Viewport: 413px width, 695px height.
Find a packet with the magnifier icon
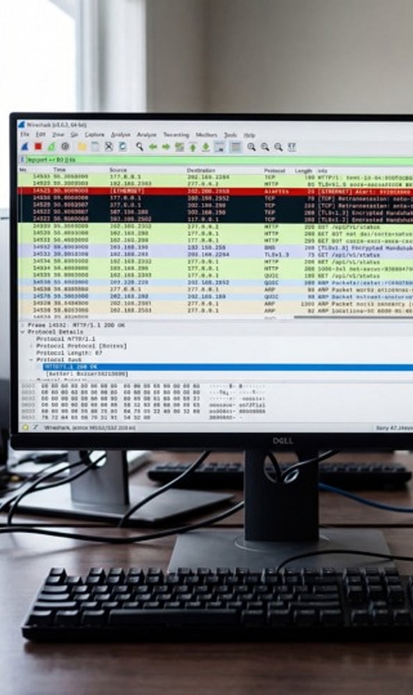pyautogui.click(x=139, y=147)
